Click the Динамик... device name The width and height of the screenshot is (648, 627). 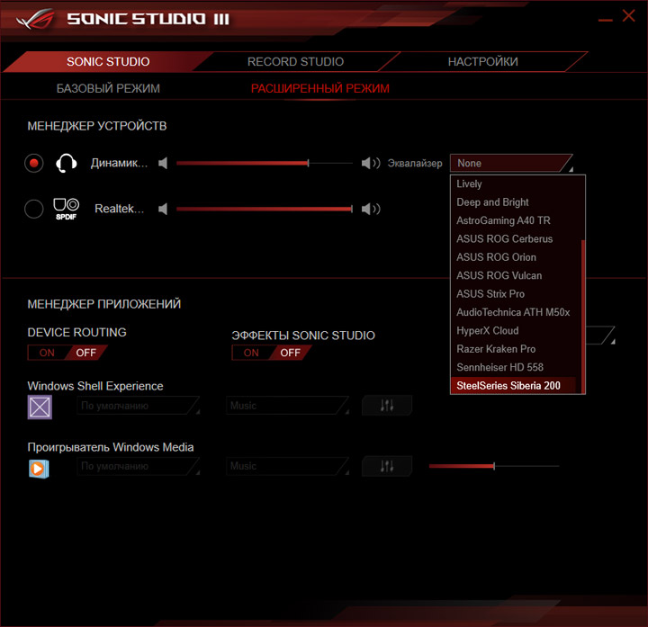point(119,163)
